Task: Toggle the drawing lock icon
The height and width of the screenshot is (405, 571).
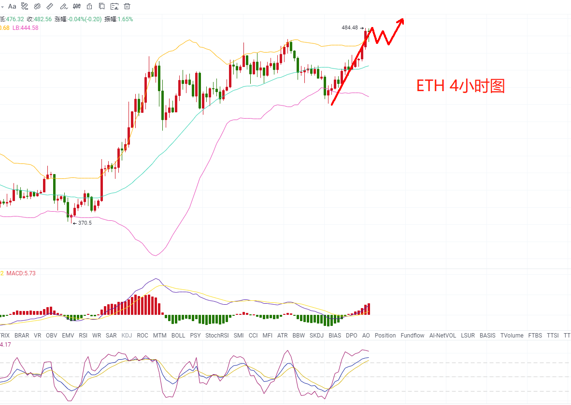Action: [x=89, y=6]
